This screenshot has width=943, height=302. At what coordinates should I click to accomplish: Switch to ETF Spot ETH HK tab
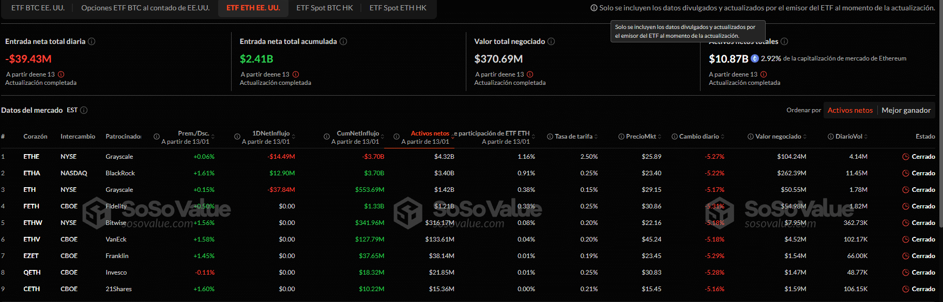coord(398,8)
